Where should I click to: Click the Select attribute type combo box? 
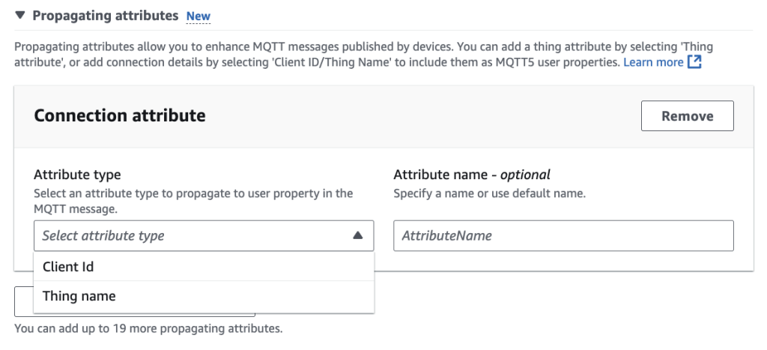(x=195, y=235)
